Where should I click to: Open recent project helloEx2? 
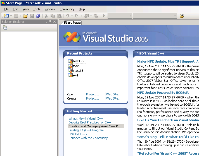[79, 61]
